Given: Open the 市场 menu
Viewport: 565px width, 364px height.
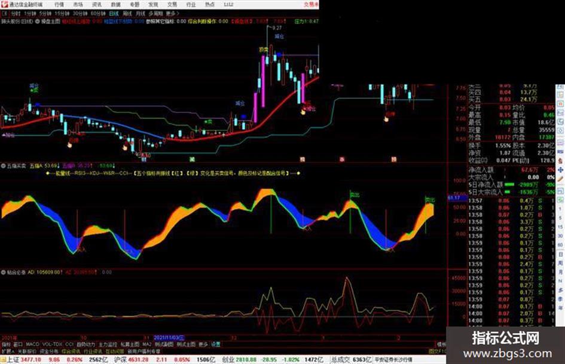Looking at the screenshot, I should click(x=78, y=5).
